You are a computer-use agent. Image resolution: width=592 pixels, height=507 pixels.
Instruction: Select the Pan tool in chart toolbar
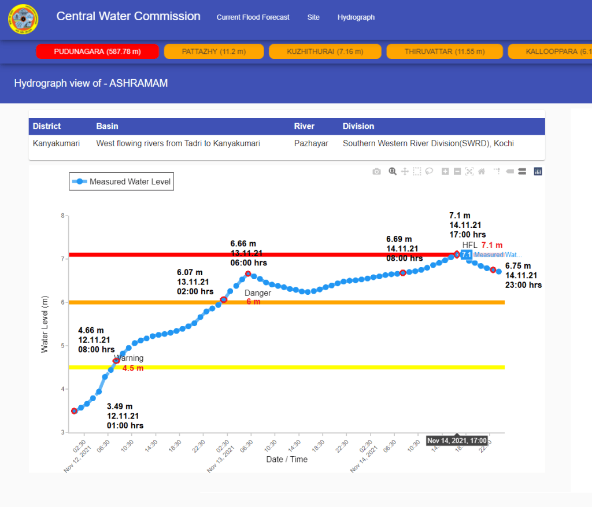405,172
